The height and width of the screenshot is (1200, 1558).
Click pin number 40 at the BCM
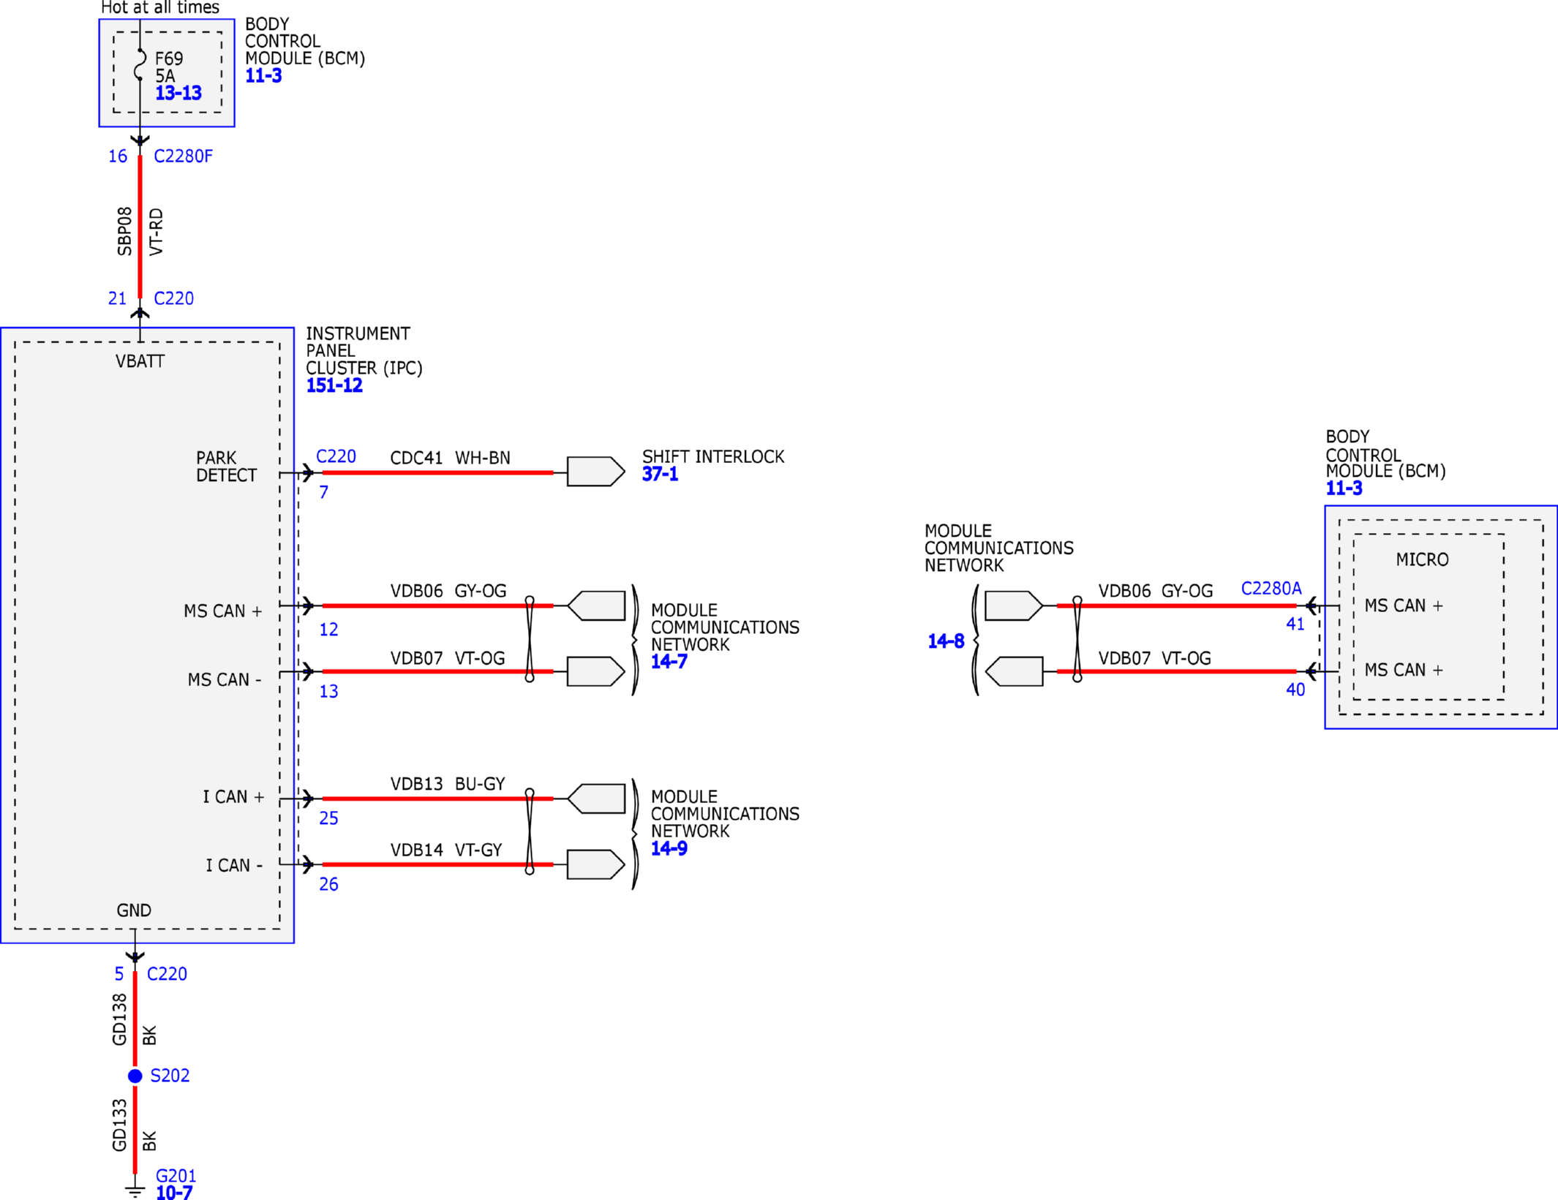click(x=1295, y=690)
